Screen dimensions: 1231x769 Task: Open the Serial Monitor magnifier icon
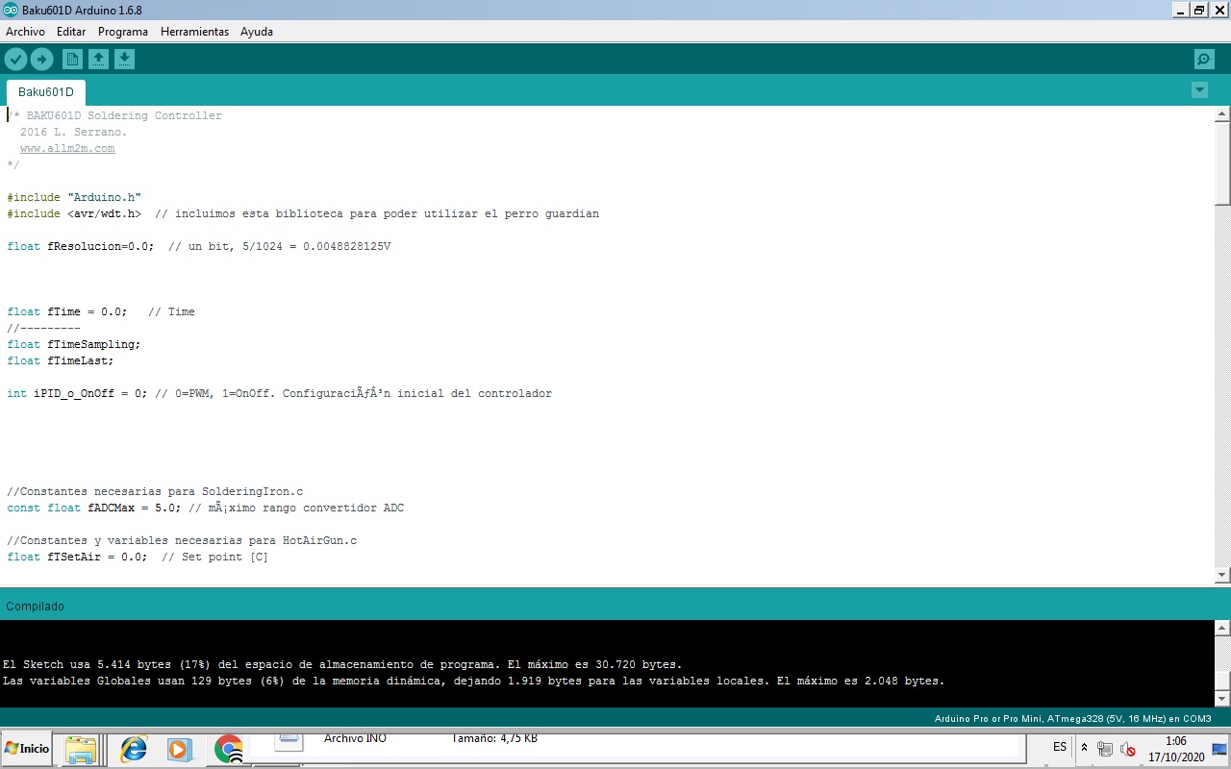point(1204,60)
